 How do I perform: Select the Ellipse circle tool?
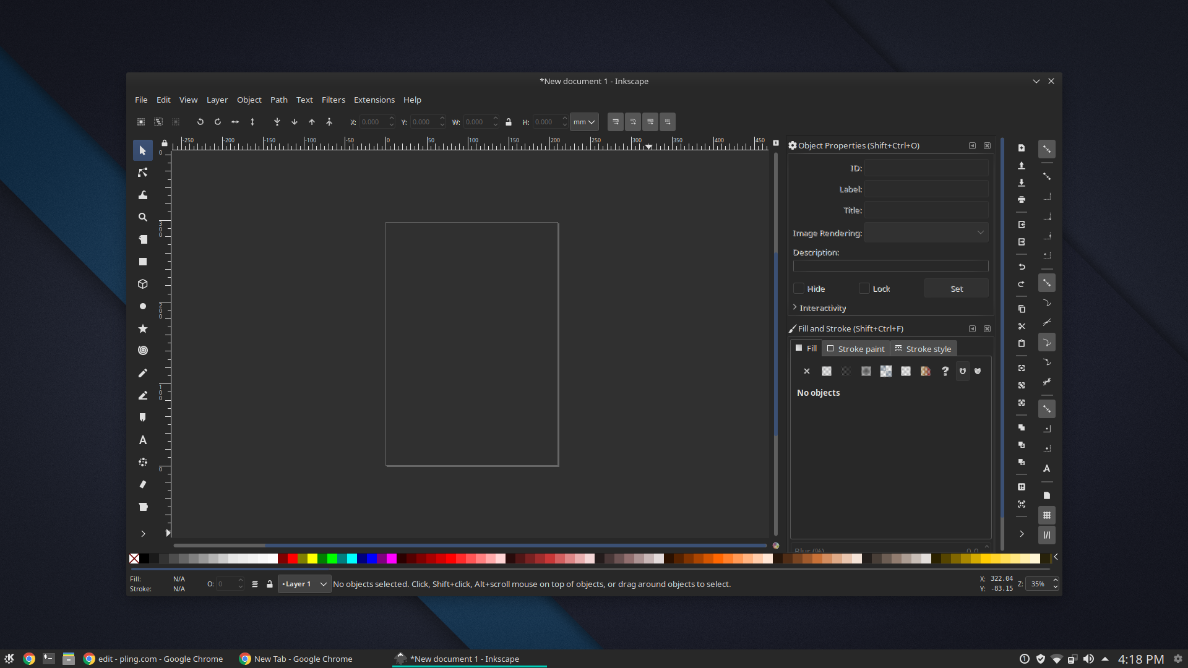[143, 306]
